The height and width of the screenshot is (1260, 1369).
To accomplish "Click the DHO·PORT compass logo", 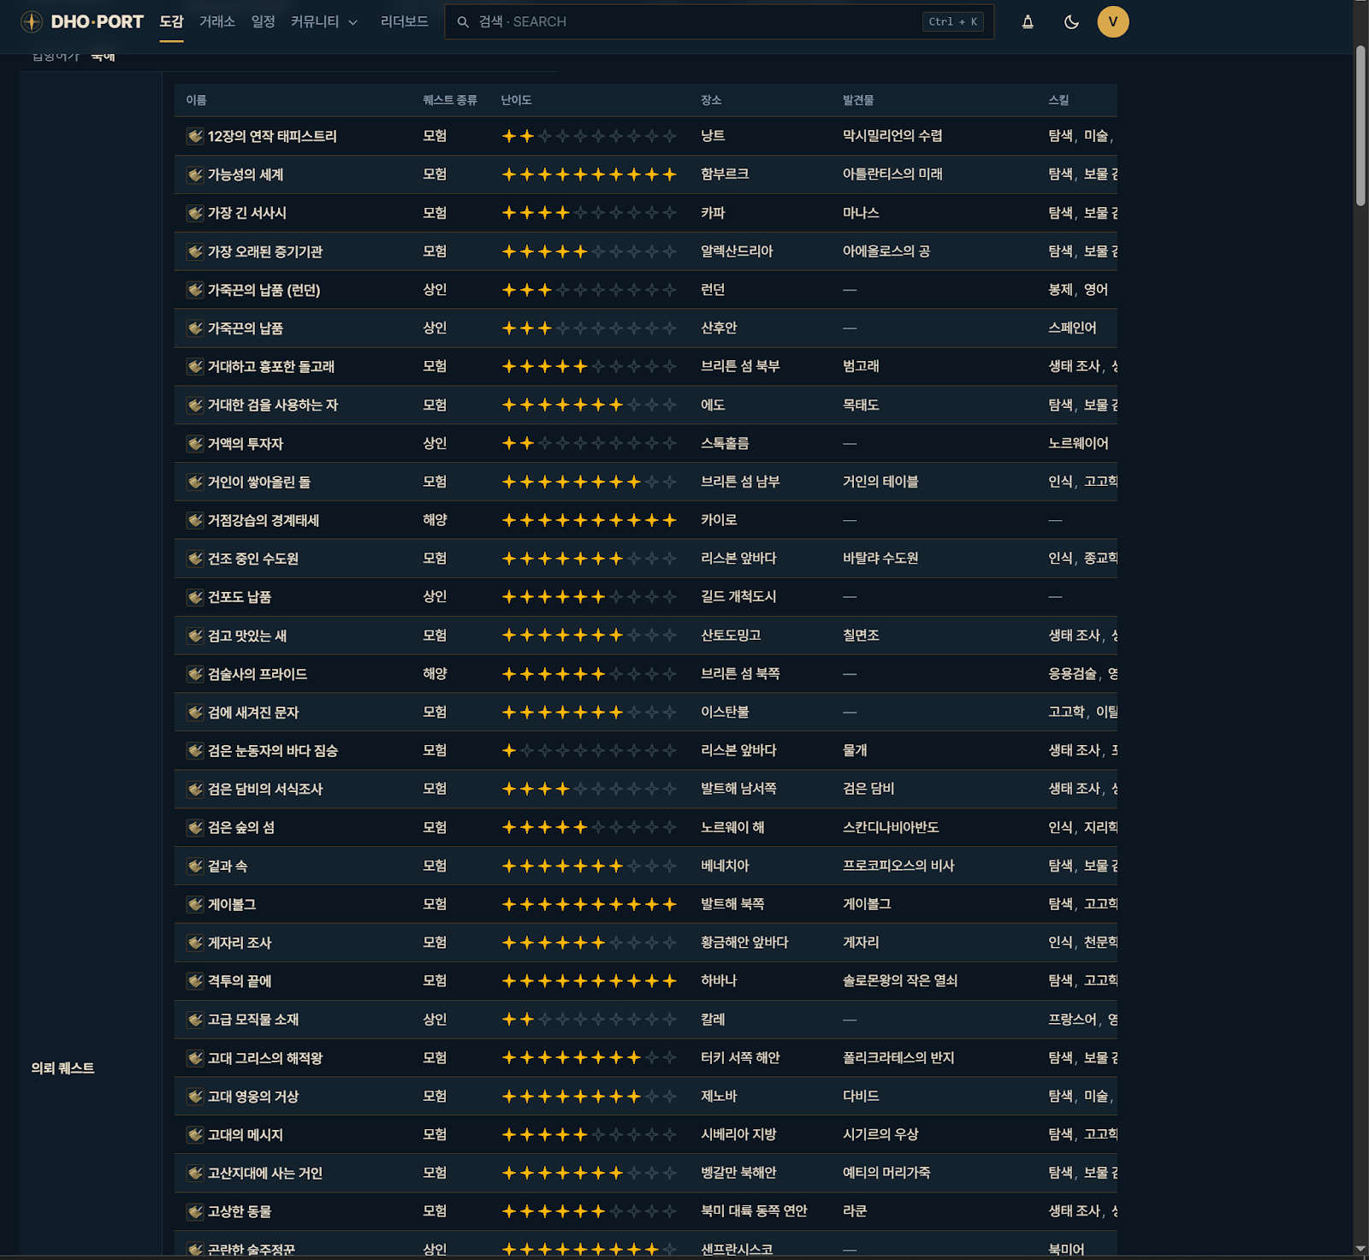I will pyautogui.click(x=32, y=22).
